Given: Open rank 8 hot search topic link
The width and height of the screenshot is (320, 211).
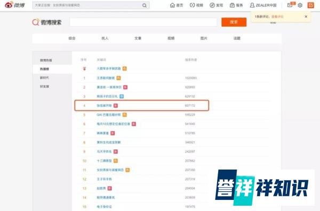Looking at the screenshot, I should coord(109,142).
